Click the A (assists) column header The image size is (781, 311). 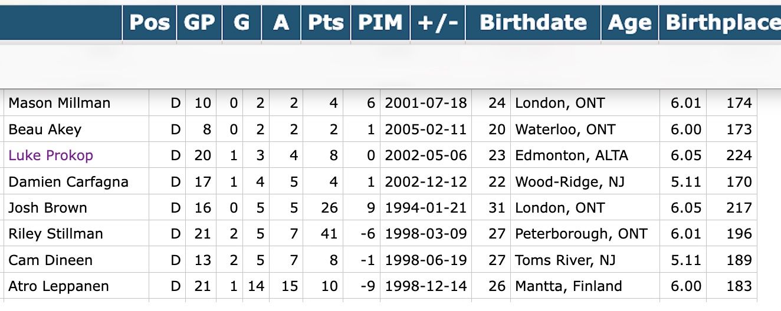click(x=281, y=22)
